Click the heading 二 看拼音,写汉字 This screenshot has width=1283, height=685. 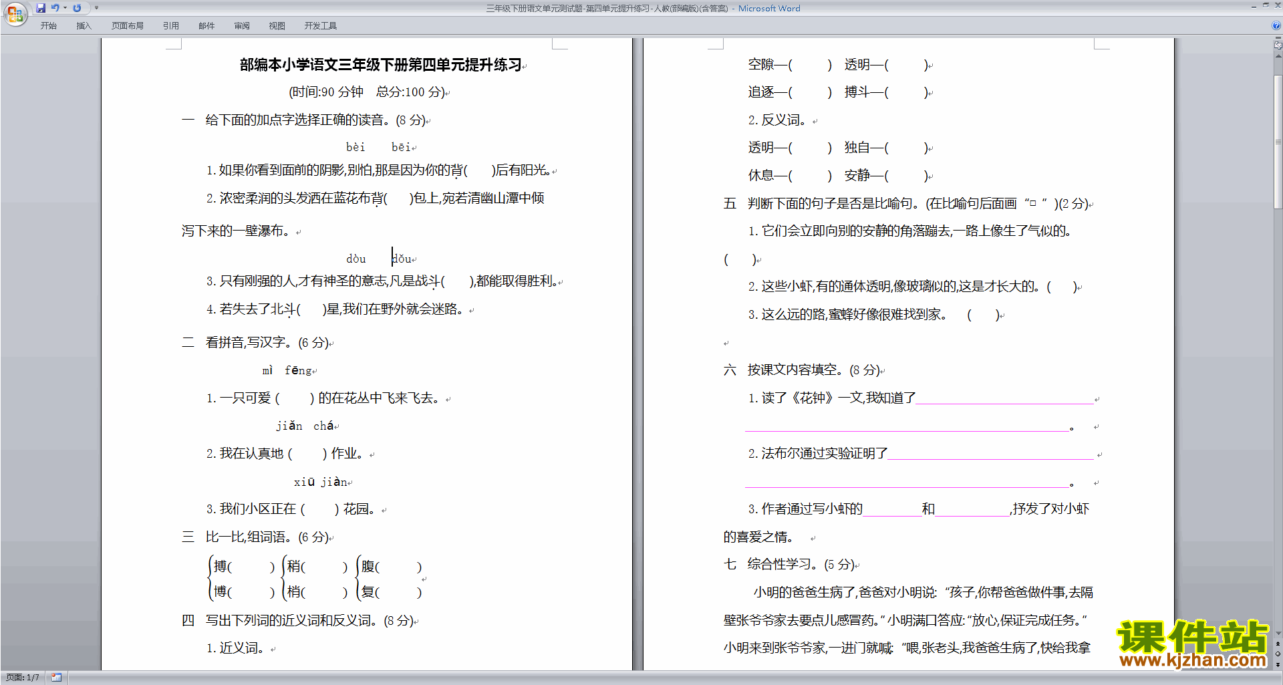pyautogui.click(x=255, y=343)
